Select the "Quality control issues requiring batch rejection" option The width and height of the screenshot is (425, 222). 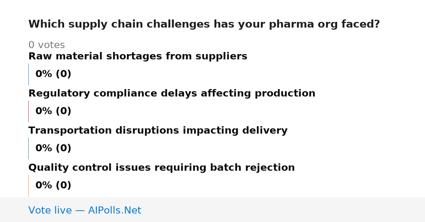[161, 168]
